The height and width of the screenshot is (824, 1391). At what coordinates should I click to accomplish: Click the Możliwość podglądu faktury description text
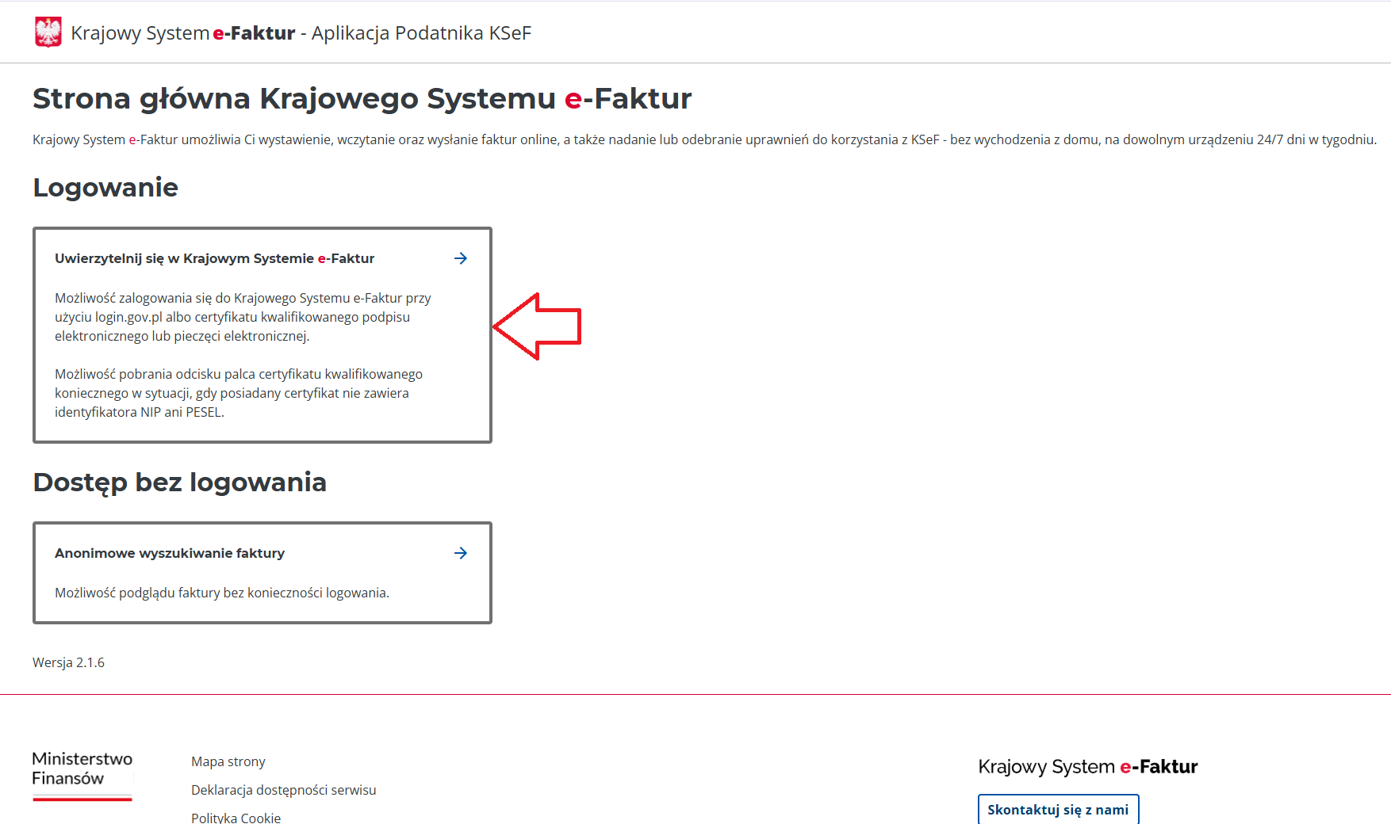(222, 593)
